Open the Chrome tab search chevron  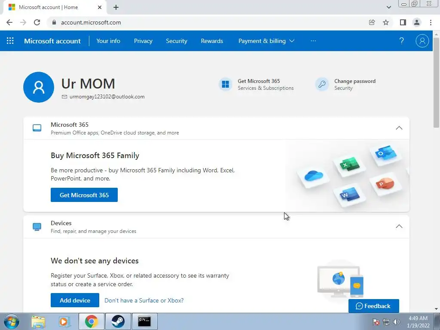tap(388, 7)
